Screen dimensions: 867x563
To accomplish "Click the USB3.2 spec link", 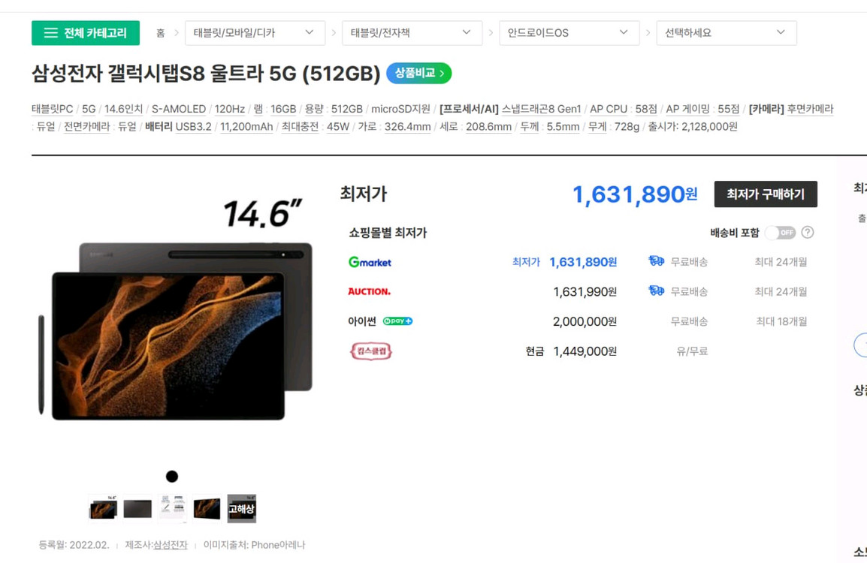I will pos(194,127).
